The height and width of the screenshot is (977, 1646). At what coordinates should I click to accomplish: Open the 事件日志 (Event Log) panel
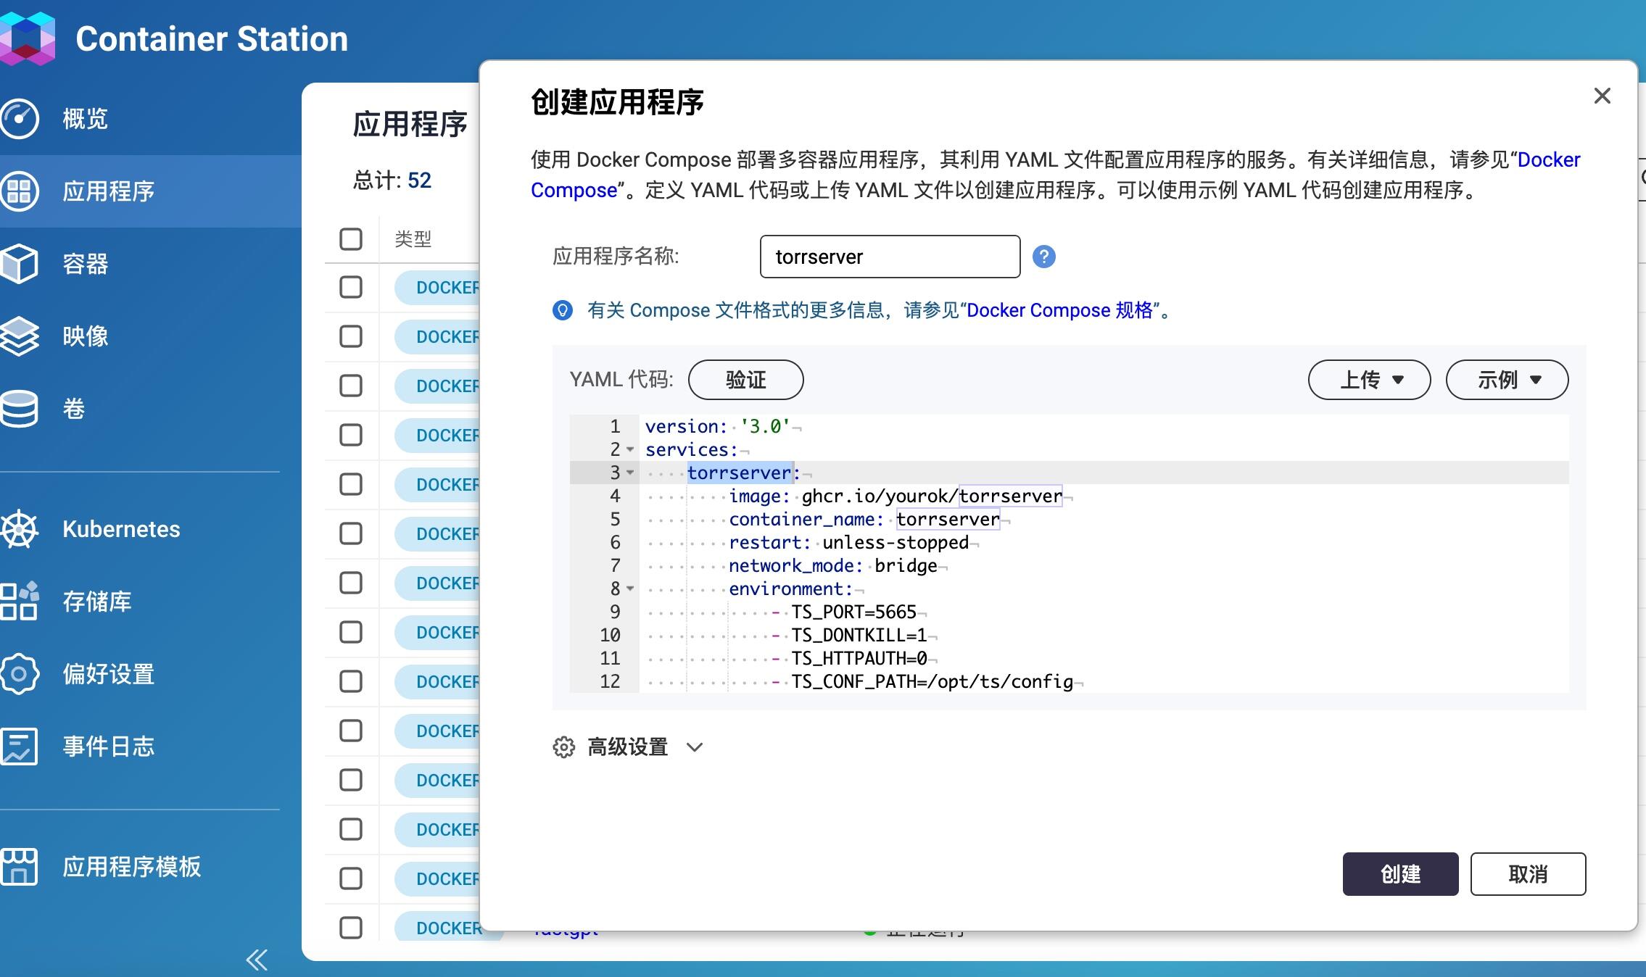(107, 746)
